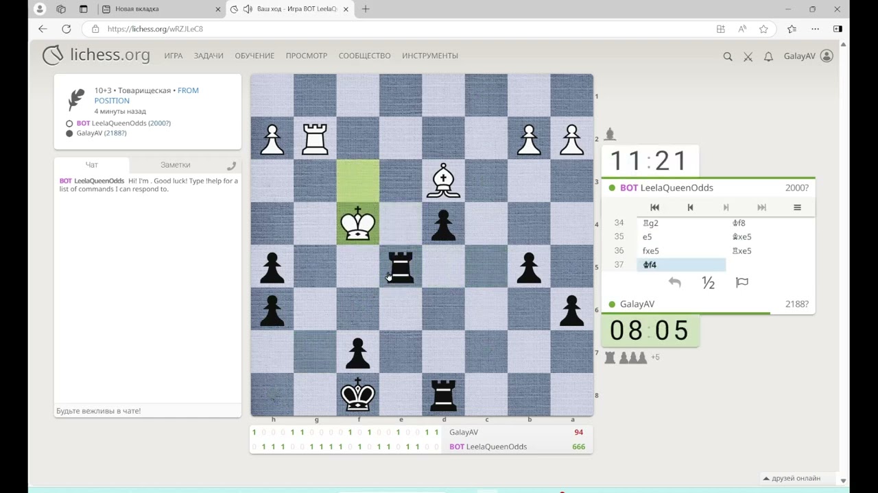Switch to the Чат tab
Screen dimensions: 878x493
(x=92, y=165)
